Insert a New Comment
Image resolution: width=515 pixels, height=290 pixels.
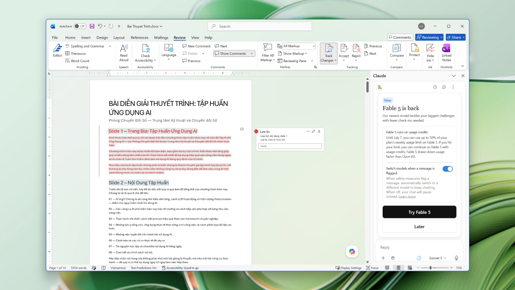click(x=196, y=46)
